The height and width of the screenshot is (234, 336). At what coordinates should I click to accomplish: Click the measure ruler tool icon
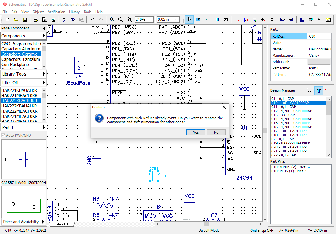(x=198, y=20)
